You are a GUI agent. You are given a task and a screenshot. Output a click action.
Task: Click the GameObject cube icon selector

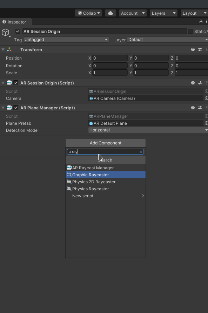click(6, 33)
